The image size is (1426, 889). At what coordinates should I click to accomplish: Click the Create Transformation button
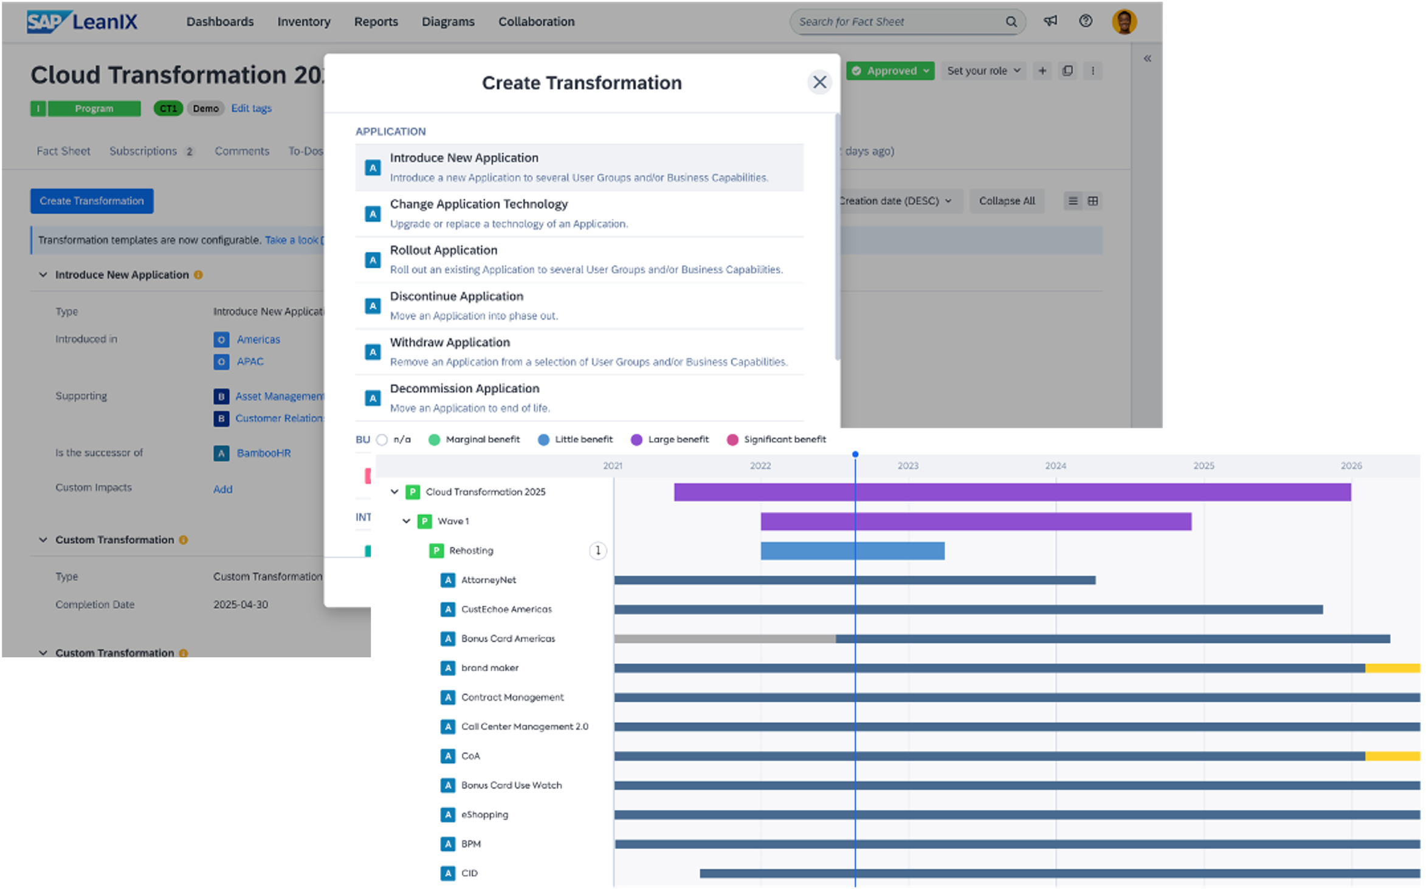pos(92,201)
